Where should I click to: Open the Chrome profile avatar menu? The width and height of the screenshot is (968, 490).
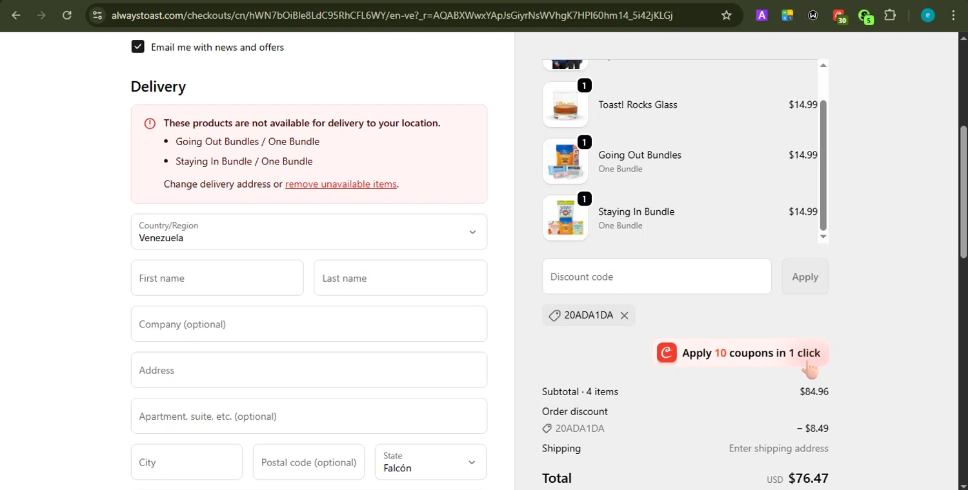[x=928, y=15]
